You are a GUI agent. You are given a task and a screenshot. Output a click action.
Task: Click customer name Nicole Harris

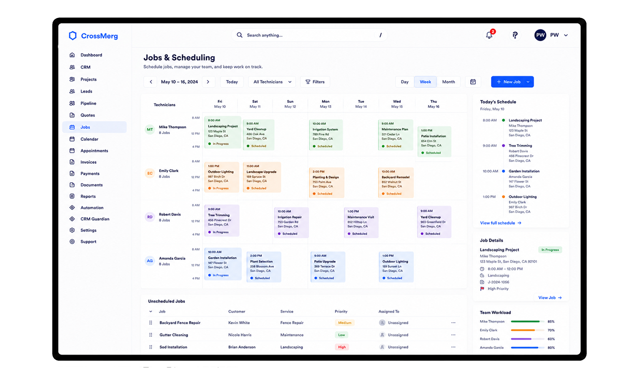(240, 335)
